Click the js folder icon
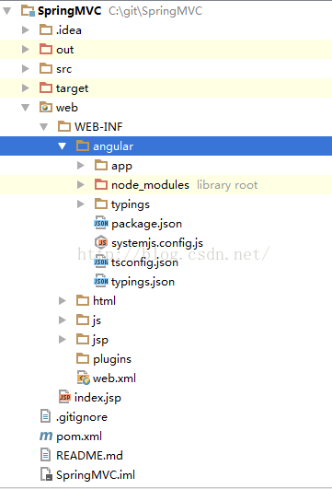 point(83,320)
